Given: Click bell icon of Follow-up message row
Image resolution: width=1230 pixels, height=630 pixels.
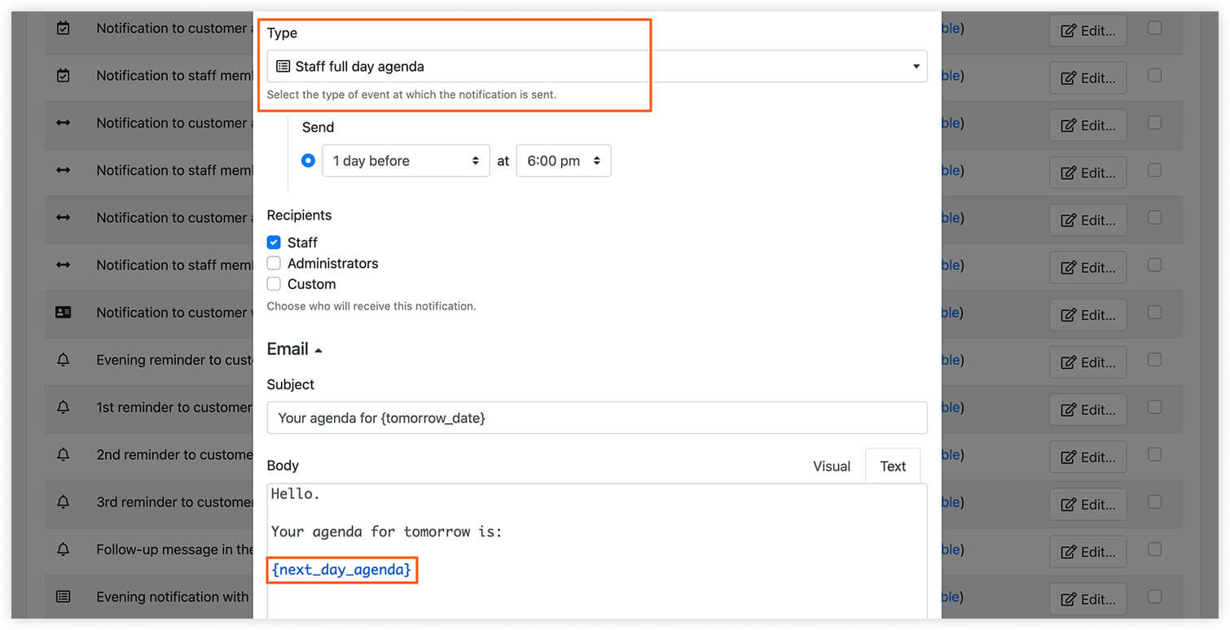Looking at the screenshot, I should [64, 549].
